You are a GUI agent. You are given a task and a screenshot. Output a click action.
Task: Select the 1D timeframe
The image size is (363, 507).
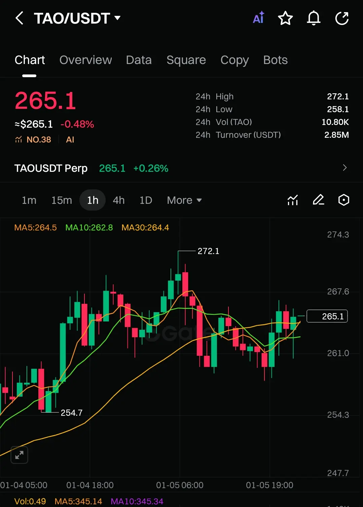pos(146,200)
